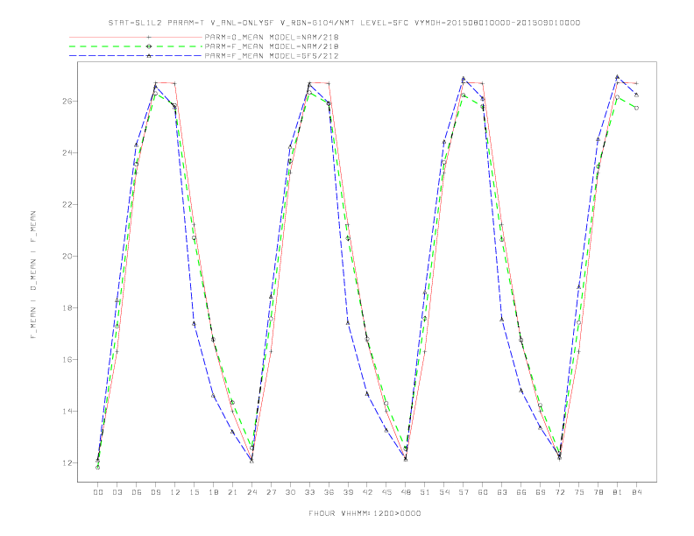Viewport: 694px width, 536px height.
Task: Click x-axis tick label 39
Action: (x=348, y=492)
